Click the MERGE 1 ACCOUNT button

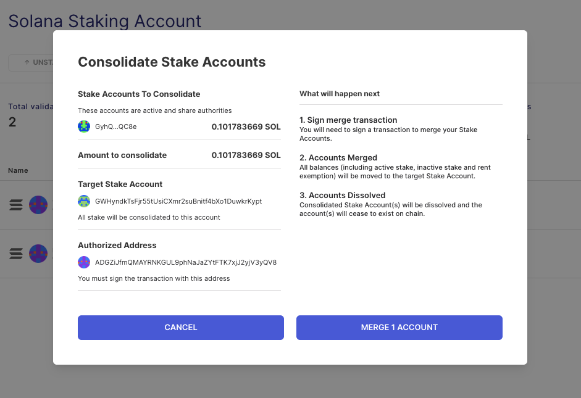[x=399, y=328]
